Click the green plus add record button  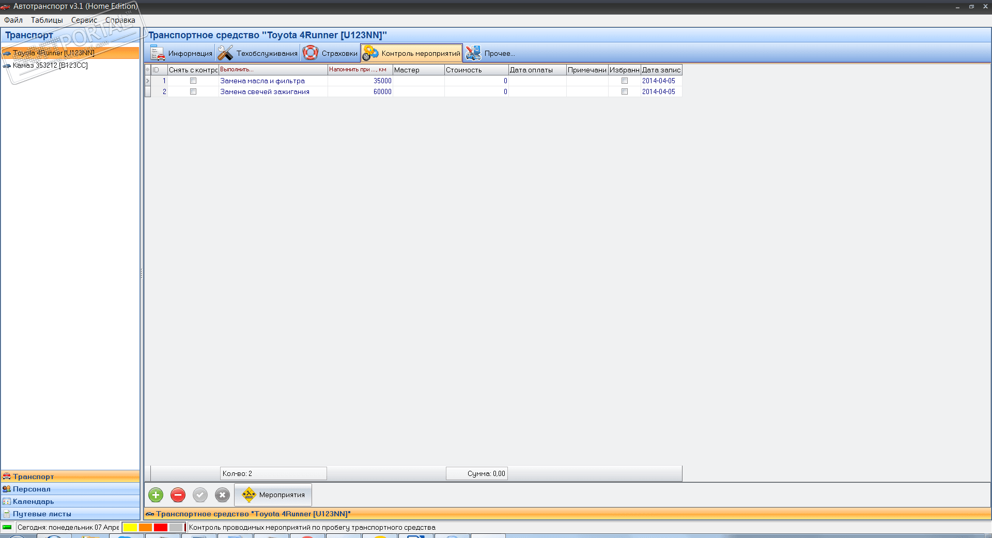click(x=156, y=495)
